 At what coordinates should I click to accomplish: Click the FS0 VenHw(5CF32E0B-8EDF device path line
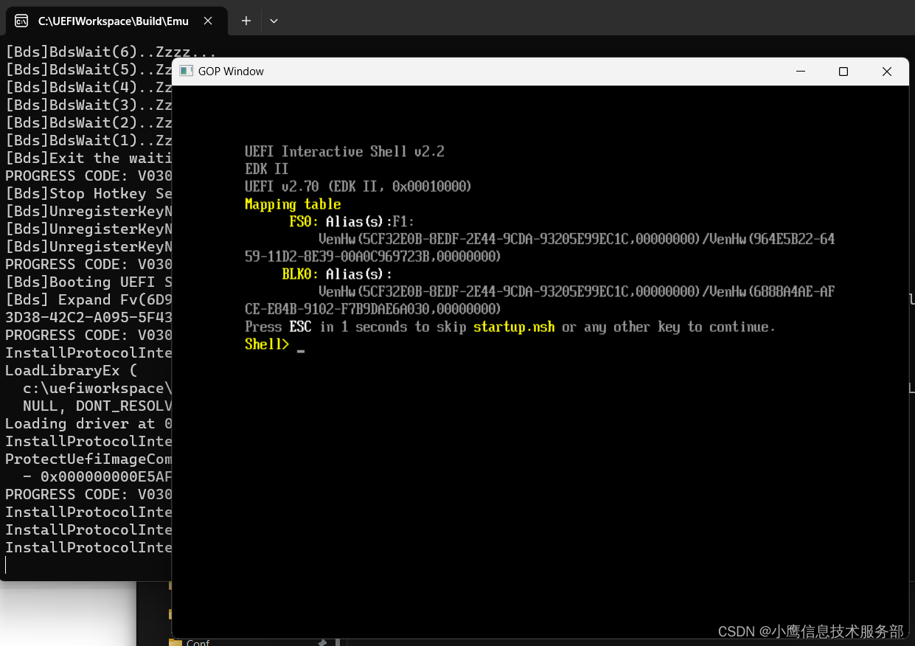577,239
